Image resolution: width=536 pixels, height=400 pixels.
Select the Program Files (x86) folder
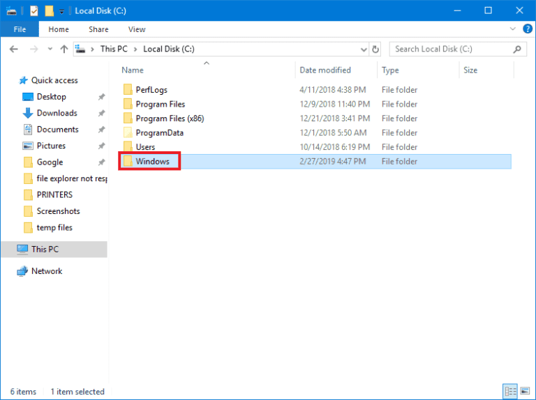click(x=170, y=118)
